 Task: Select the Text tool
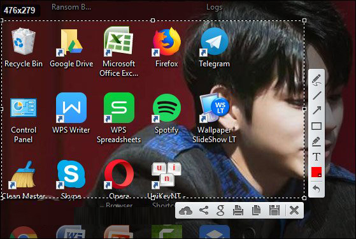(317, 157)
